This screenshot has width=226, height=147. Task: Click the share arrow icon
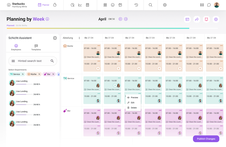[x=197, y=19]
